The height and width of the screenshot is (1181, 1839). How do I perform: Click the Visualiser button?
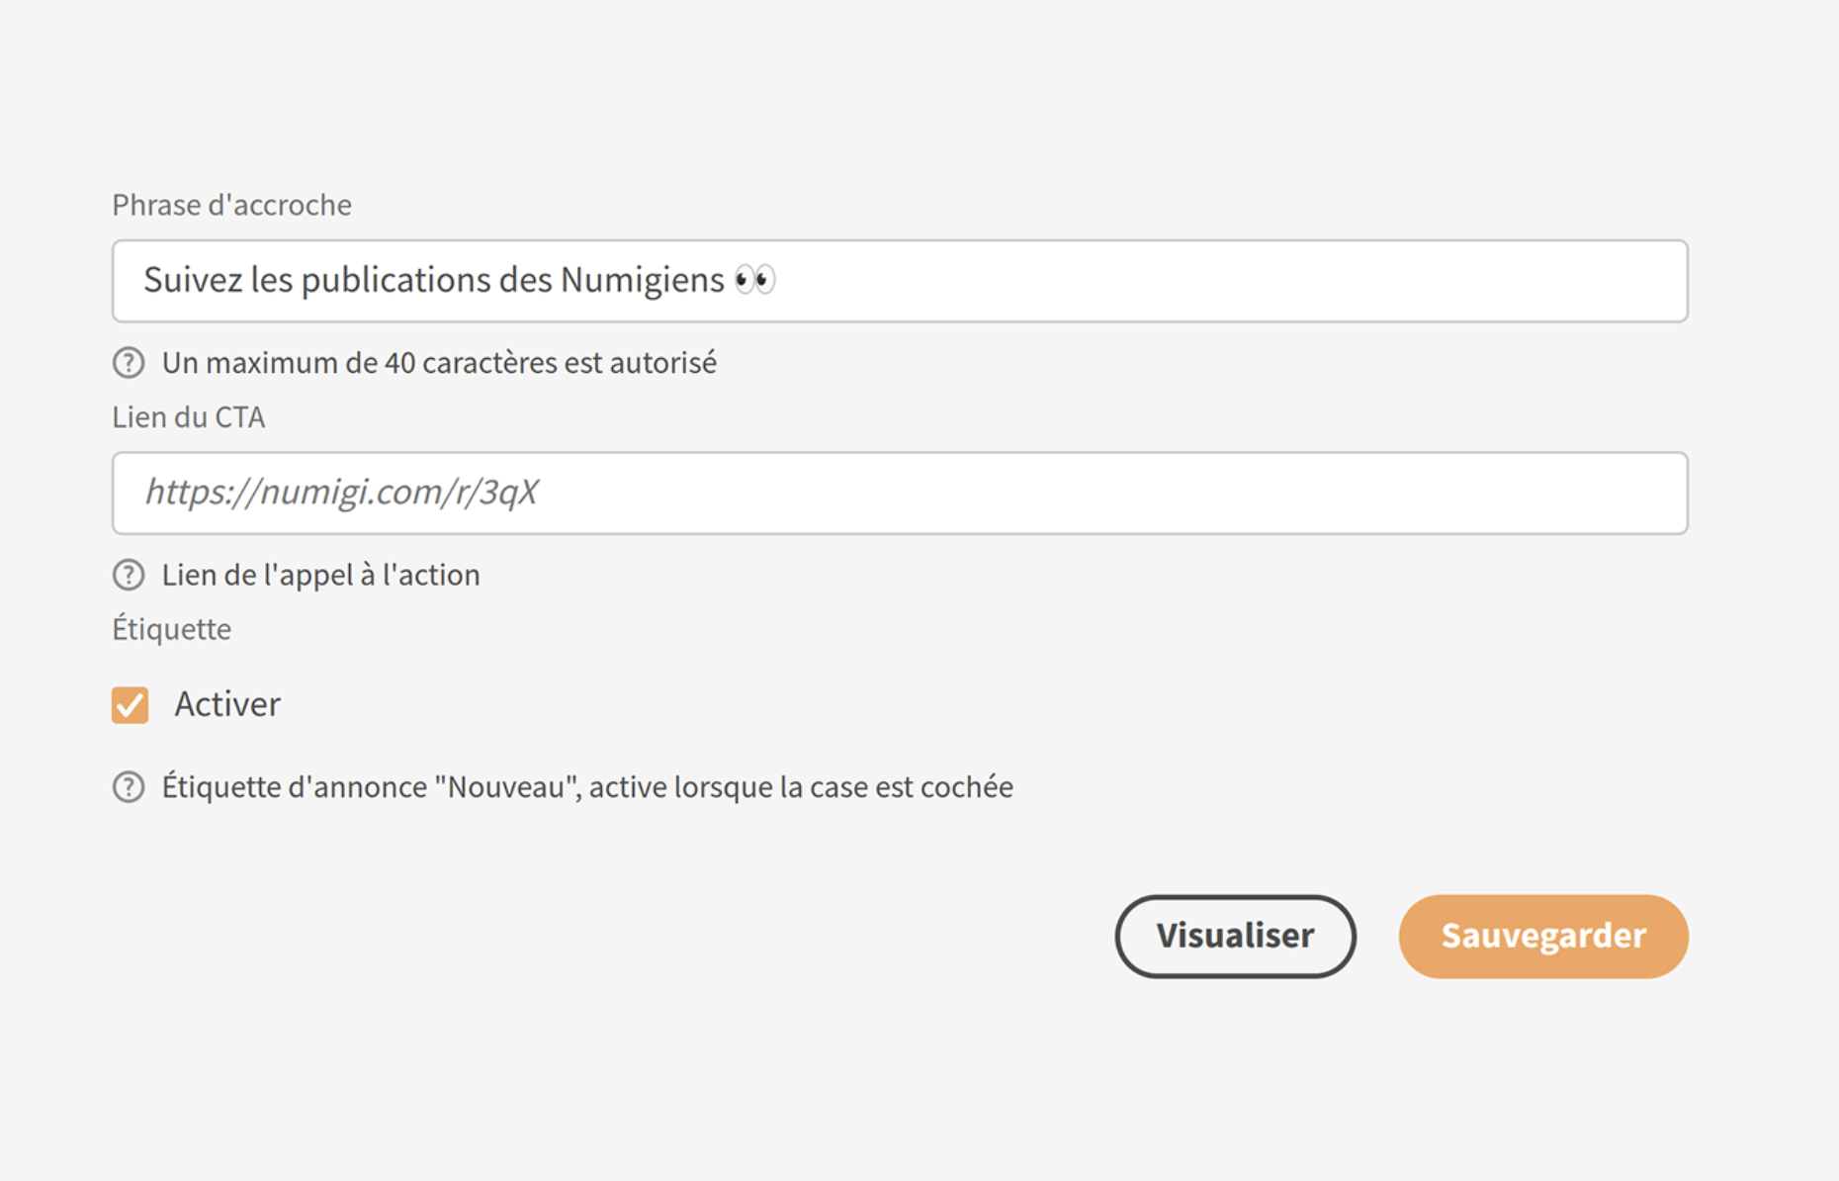click(1235, 936)
